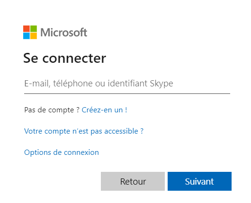Focus the E-mail, téléphone ou identifiant Skype field
251x203 pixels.
pyautogui.click(x=127, y=84)
